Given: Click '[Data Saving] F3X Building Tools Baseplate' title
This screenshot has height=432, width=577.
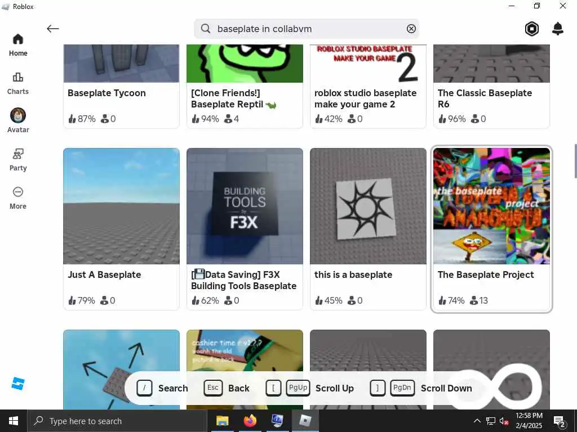Looking at the screenshot, I should (x=243, y=280).
